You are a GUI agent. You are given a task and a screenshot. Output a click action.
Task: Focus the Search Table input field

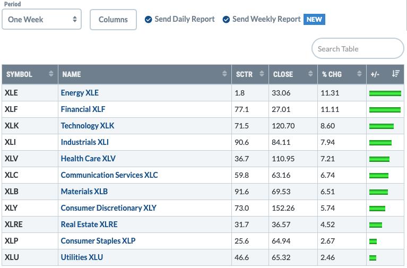click(358, 49)
